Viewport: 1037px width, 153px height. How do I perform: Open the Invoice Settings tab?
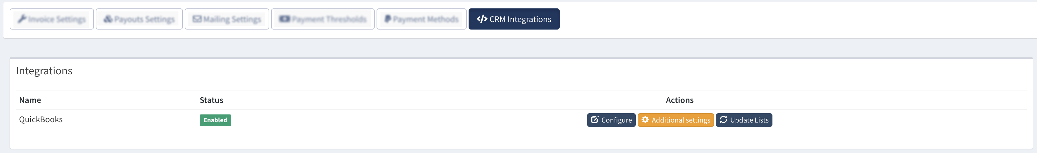pos(57,19)
